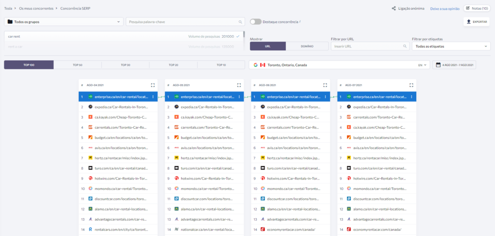Toggle the Destaque concorrência switch
This screenshot has width=495, height=236.
[x=255, y=22]
